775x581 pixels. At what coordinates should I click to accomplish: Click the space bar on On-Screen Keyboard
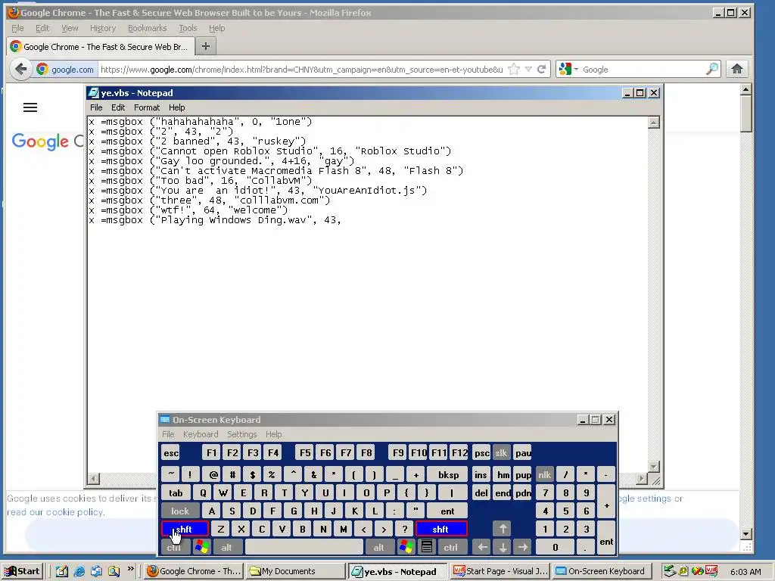pyautogui.click(x=303, y=547)
